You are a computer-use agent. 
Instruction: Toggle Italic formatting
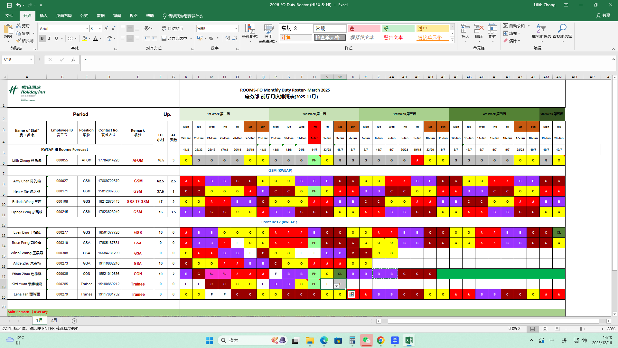pyautogui.click(x=49, y=38)
